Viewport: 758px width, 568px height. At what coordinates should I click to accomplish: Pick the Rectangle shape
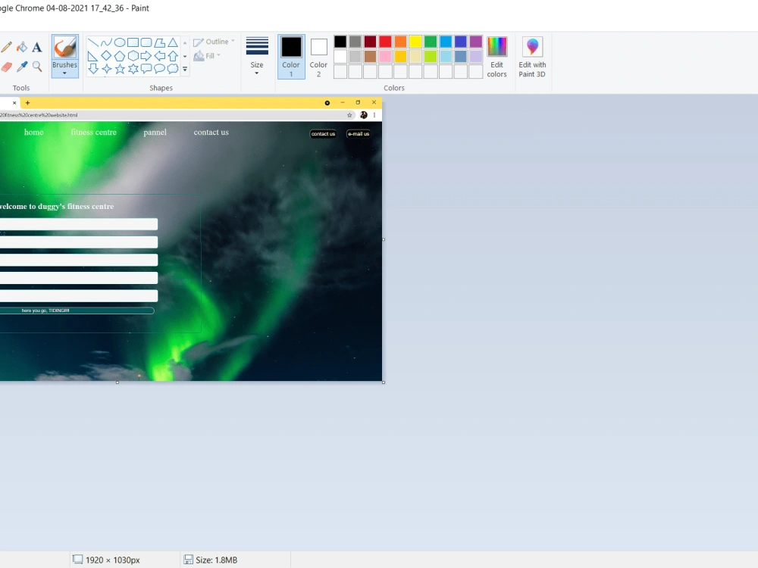pyautogui.click(x=133, y=42)
